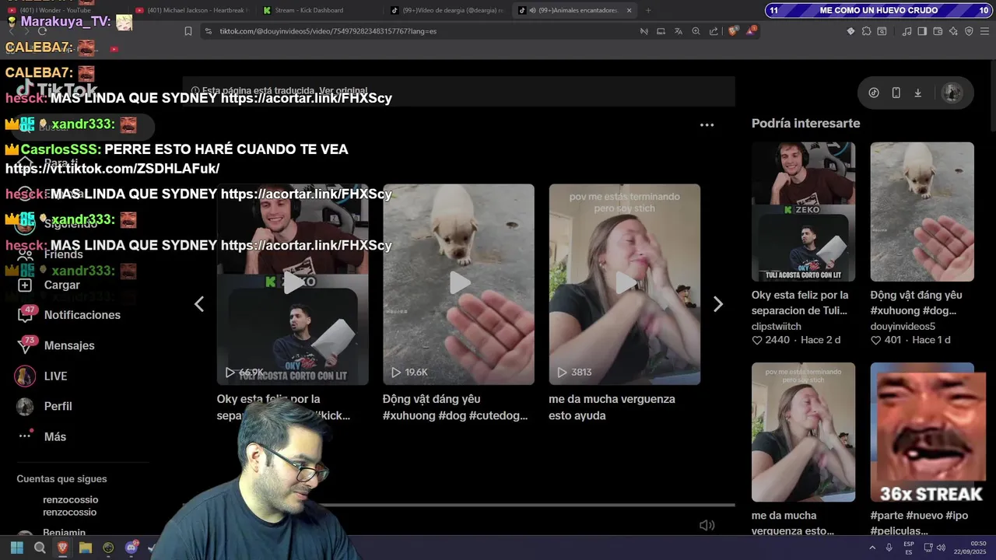Image resolution: width=996 pixels, height=560 pixels.
Task: Open coins icon in TikTok top bar
Action: click(874, 93)
